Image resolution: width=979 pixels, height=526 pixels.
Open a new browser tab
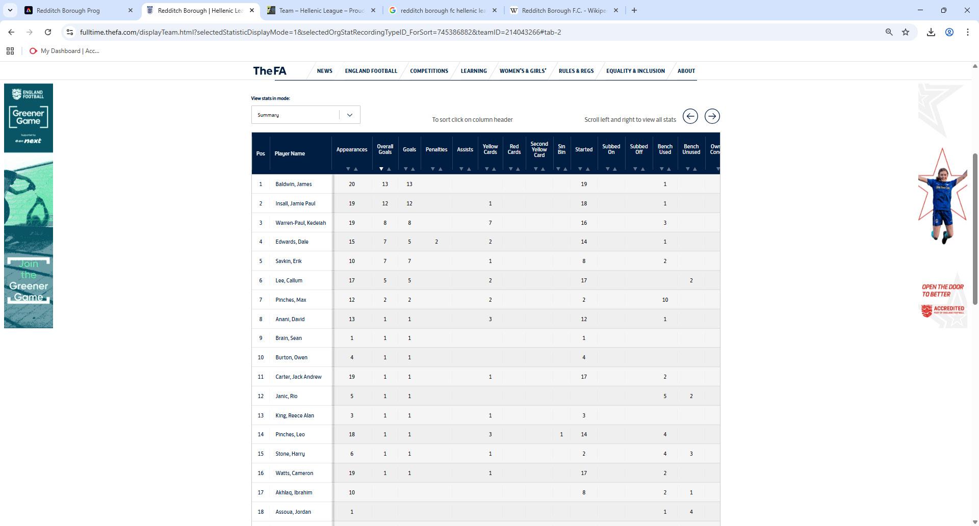(634, 10)
